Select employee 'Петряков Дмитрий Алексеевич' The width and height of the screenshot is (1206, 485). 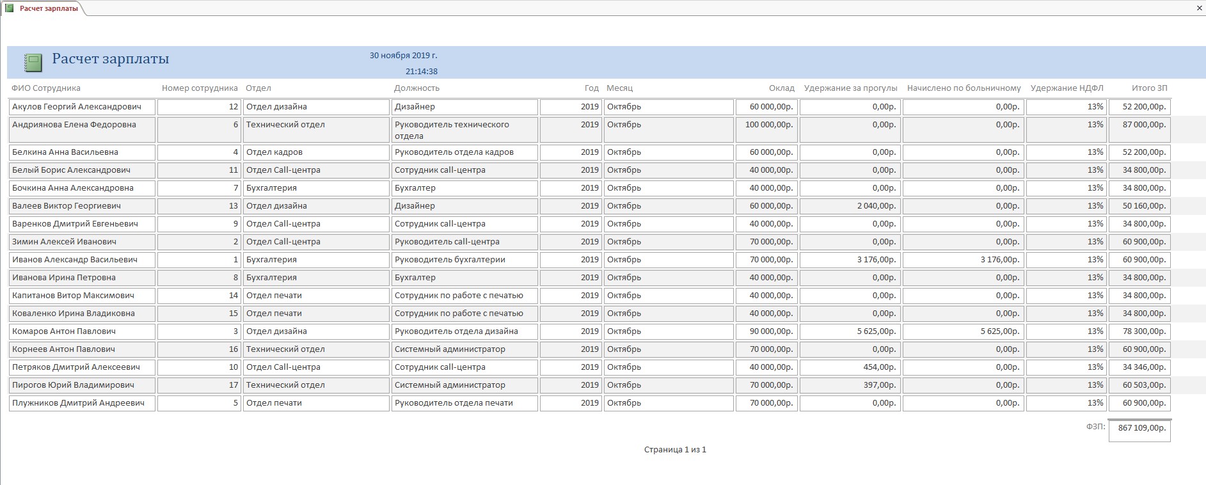pos(82,367)
